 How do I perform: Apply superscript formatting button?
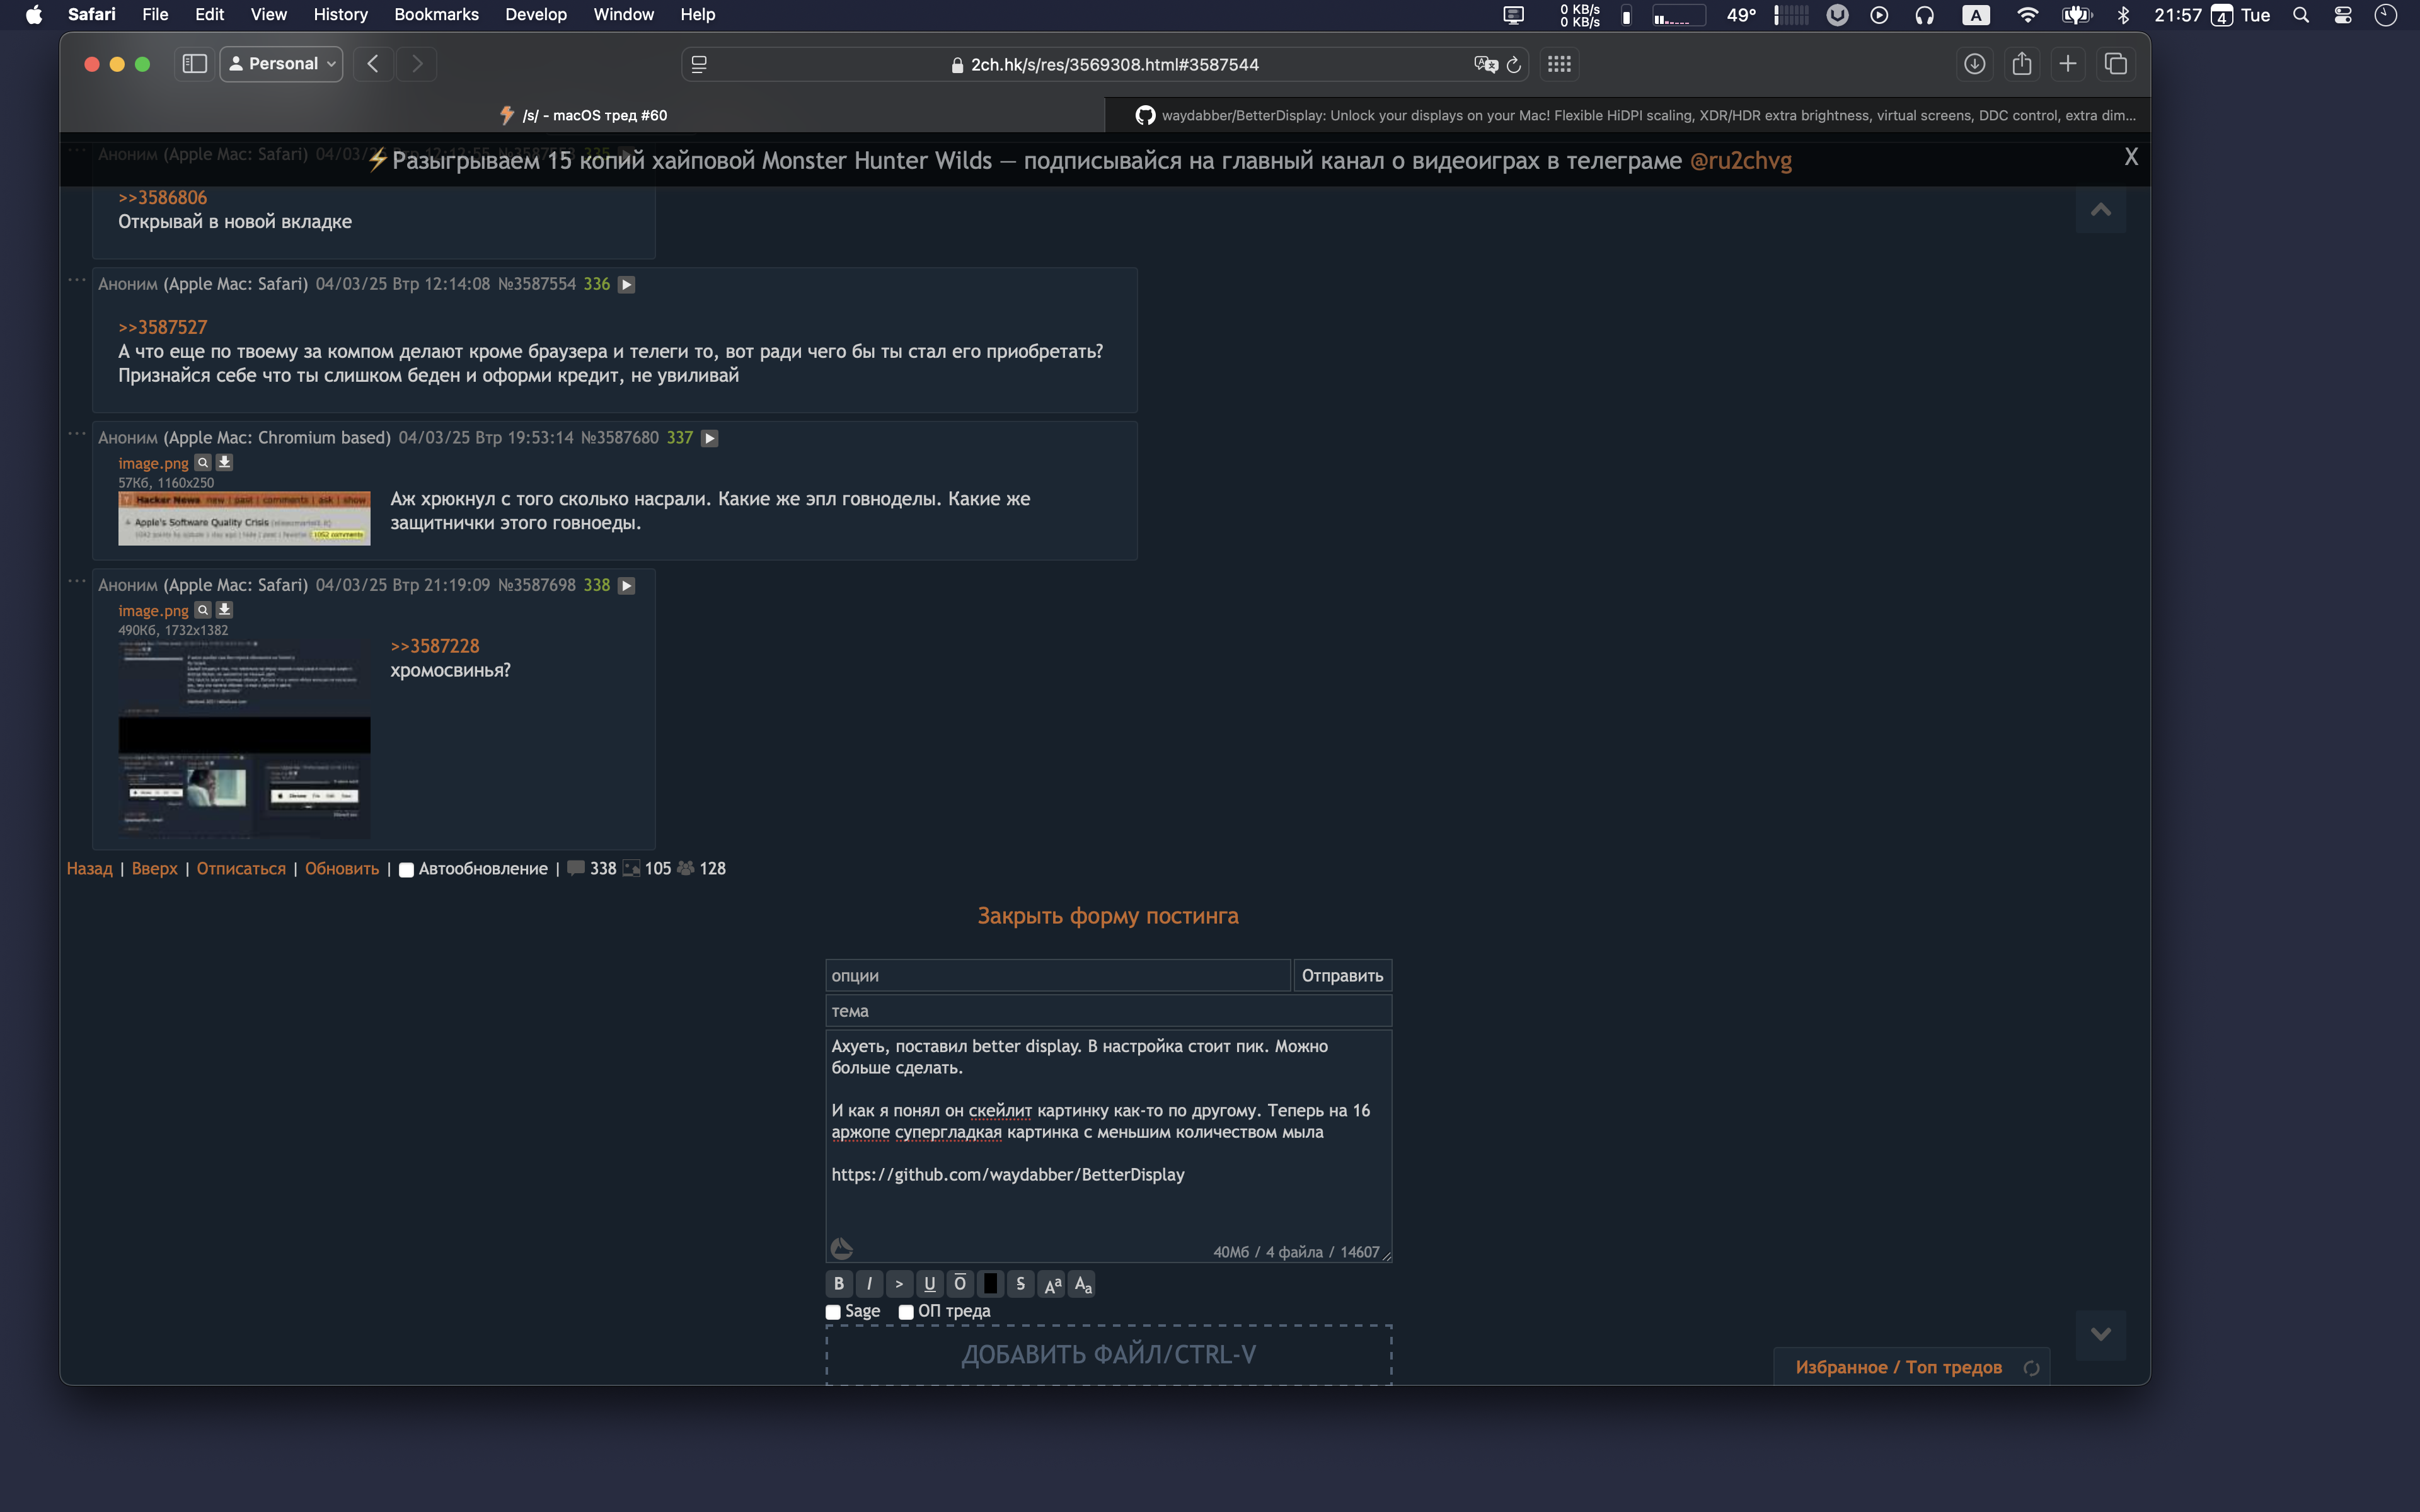tap(1052, 1284)
